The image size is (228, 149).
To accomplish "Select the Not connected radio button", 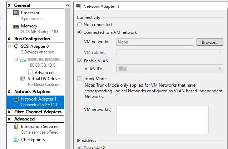I will click(x=79, y=24).
